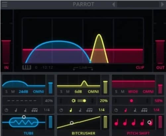Select yellow band triplet note icon
The image size is (166, 136).
pyautogui.click(x=89, y=110)
